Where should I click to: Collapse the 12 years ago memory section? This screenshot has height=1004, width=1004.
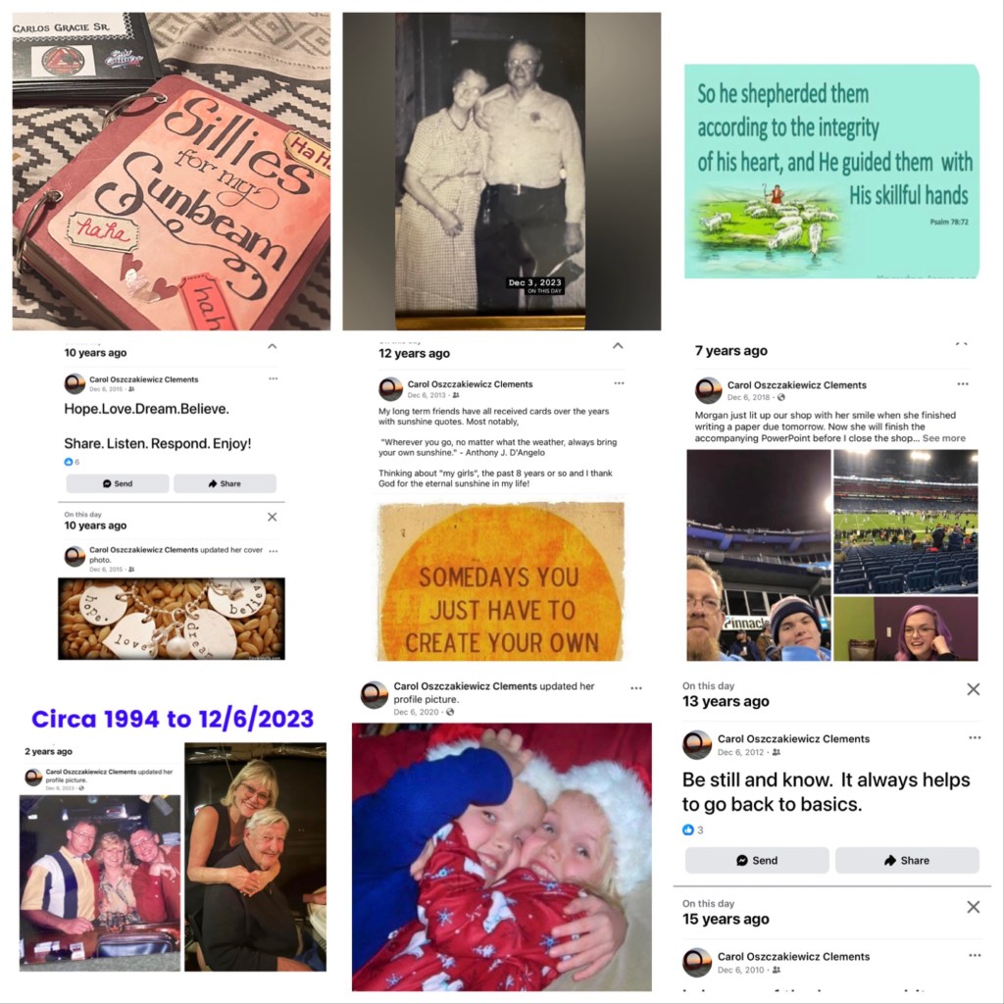point(618,346)
